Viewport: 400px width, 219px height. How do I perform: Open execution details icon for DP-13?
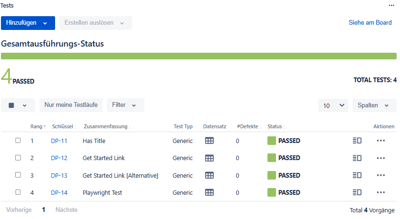pos(357,175)
